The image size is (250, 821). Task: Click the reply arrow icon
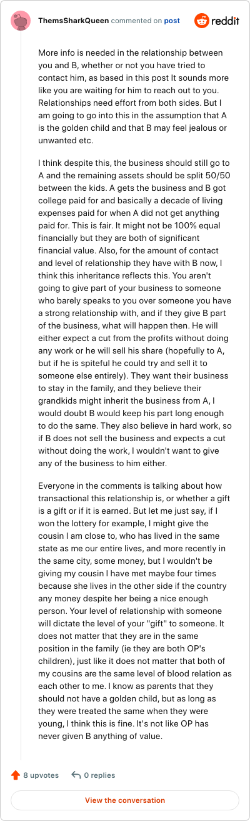click(x=76, y=775)
